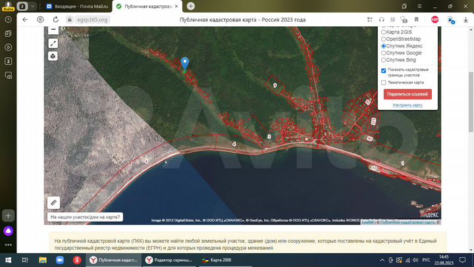This screenshot has width=474, height=267.
Task: Click the browser back arrow
Action: [x=25, y=20]
